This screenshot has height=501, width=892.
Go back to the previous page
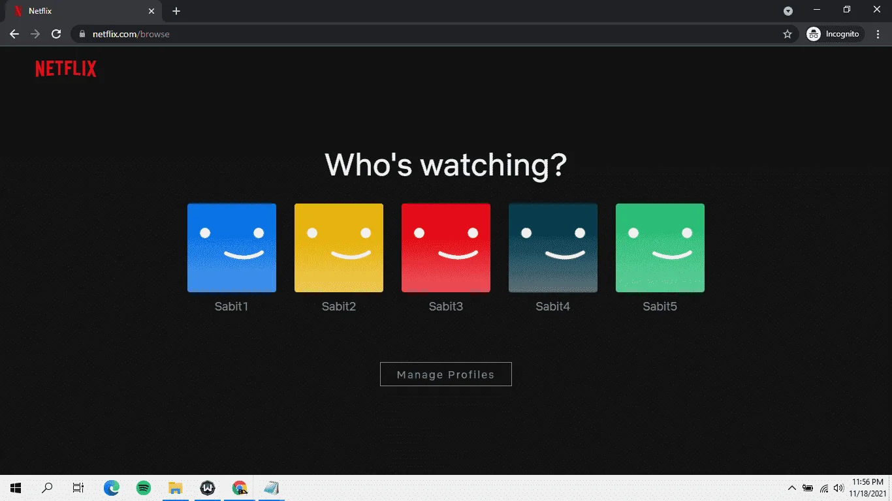pos(14,34)
